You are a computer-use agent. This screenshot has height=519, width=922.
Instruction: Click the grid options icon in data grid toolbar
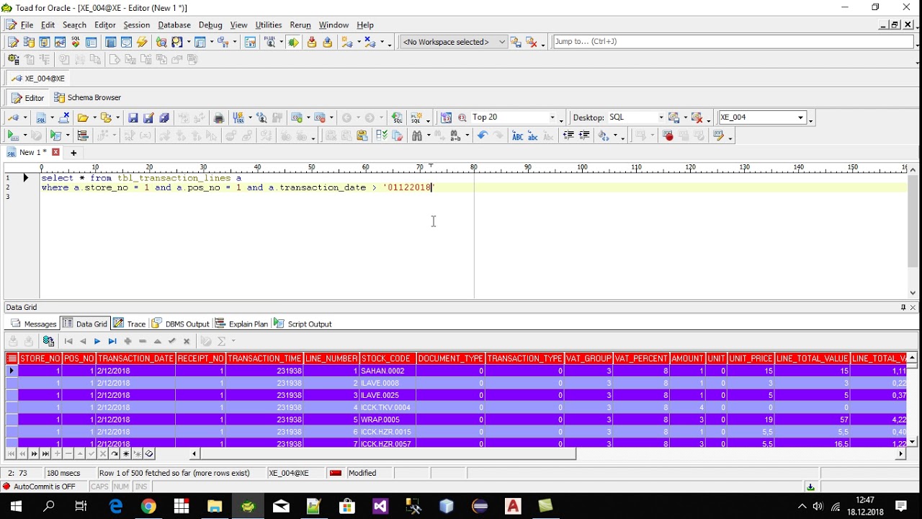point(49,342)
